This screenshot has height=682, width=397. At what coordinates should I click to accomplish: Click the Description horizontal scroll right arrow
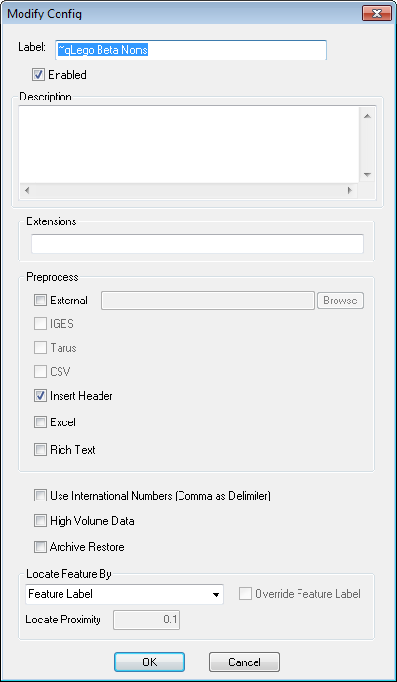pos(350,190)
